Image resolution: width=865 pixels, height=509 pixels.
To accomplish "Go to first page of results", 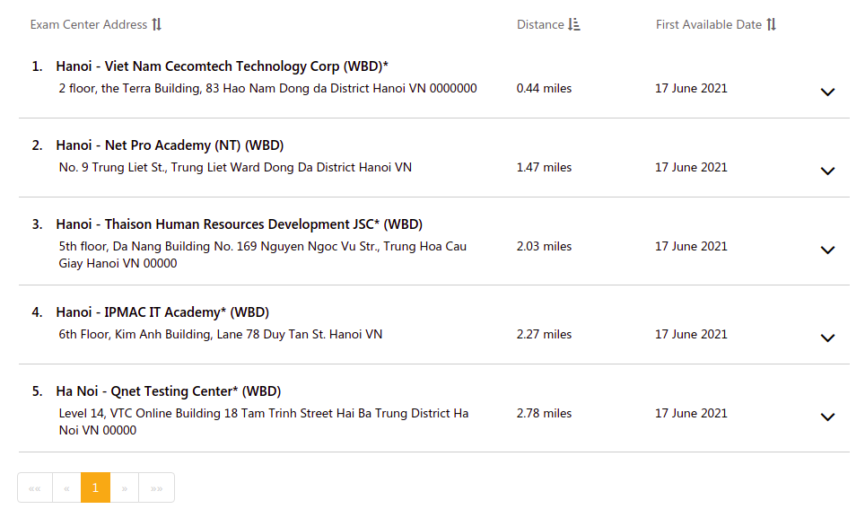I will click(35, 488).
